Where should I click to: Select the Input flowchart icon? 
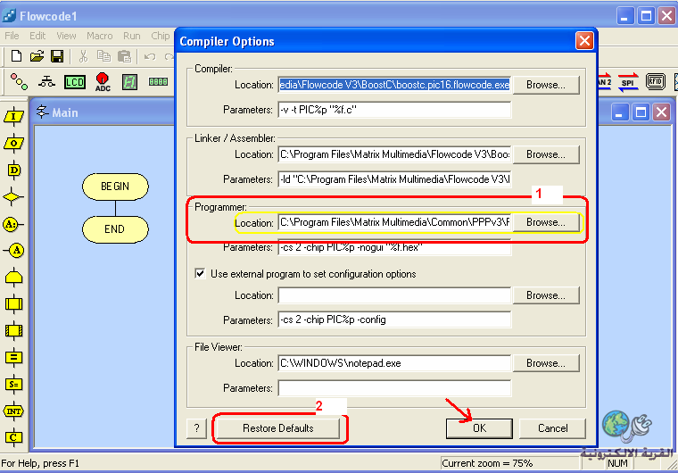pyautogui.click(x=13, y=116)
